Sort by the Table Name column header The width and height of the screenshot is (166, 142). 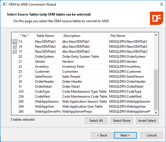[x=48, y=36]
